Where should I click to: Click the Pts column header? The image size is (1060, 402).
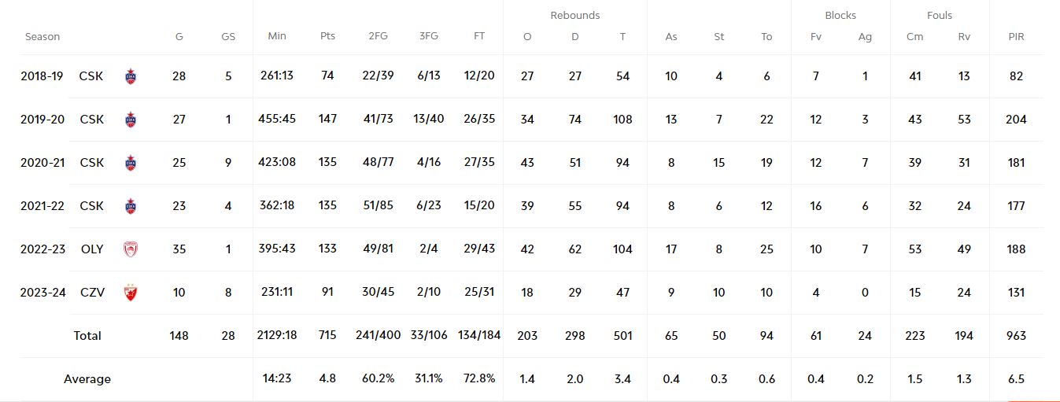(327, 37)
